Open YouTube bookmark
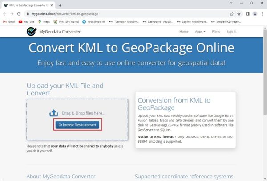Viewport: 267px width, 181px height. click(x=27, y=22)
